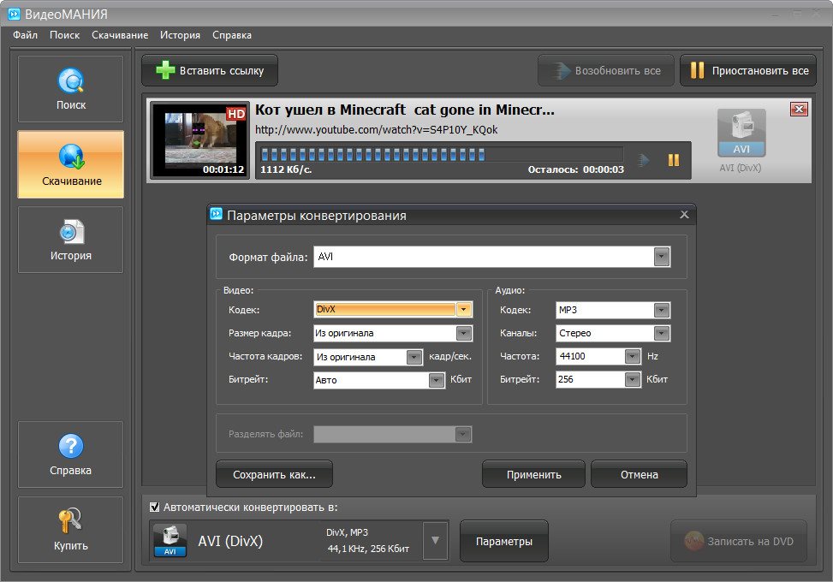Toggle Автоматически конвертировать в checkbox
The width and height of the screenshot is (833, 582).
(x=155, y=508)
